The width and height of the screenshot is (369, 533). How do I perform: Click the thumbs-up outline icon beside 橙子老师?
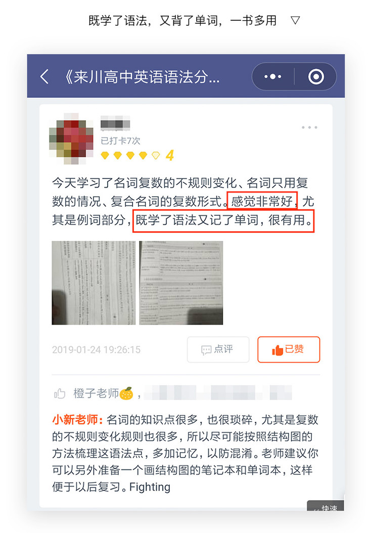[60, 393]
